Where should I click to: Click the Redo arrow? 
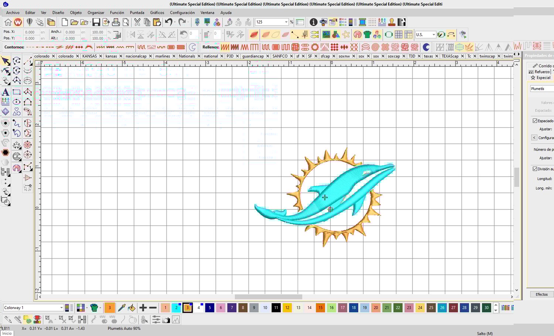182,22
